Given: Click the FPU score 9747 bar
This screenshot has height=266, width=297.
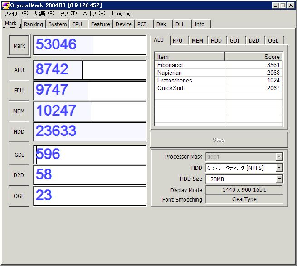Looking at the screenshot, I should pos(90,91).
